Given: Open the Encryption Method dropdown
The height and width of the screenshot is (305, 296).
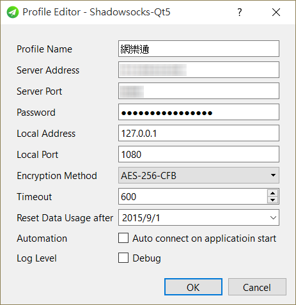Looking at the screenshot, I should pos(199,175).
